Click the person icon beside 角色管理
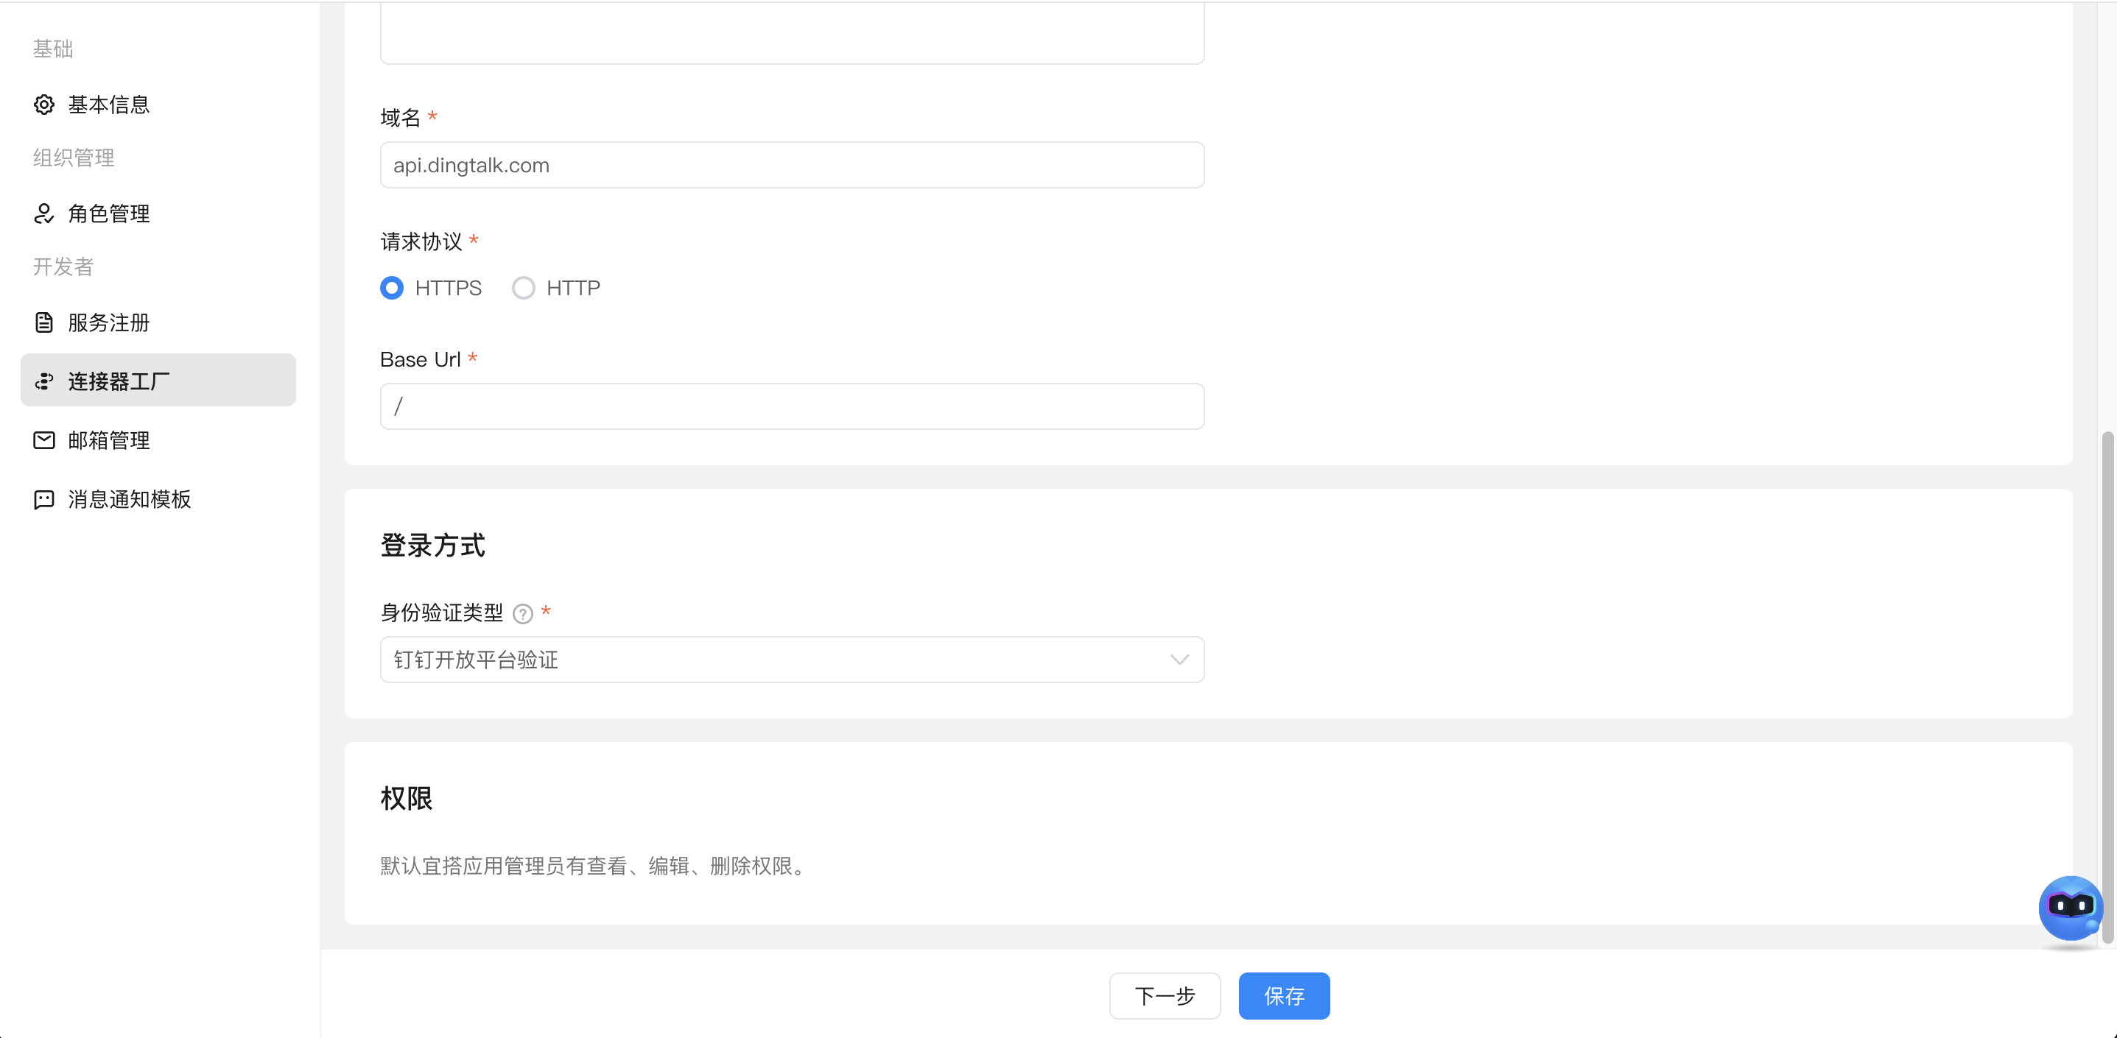 pos(43,213)
